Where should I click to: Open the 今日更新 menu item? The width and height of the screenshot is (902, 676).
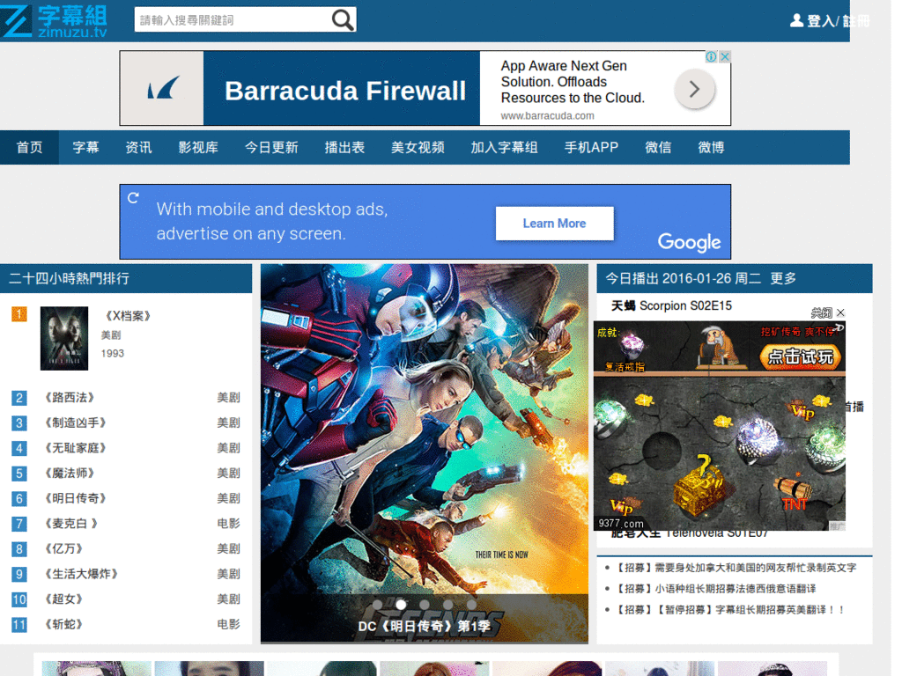click(271, 148)
